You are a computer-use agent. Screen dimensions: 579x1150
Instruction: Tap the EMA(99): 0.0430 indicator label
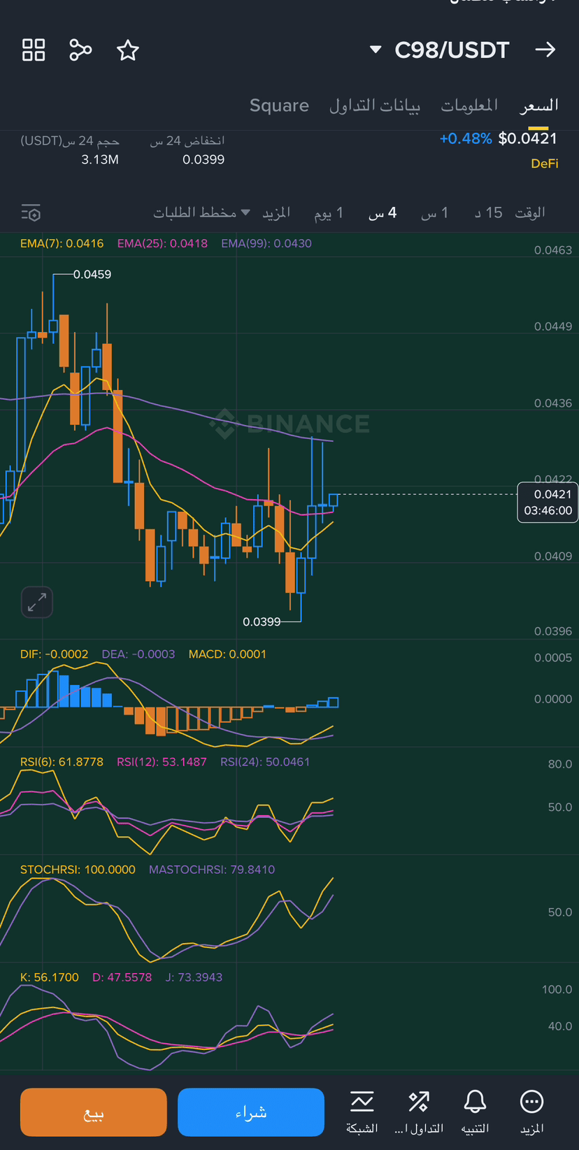266,243
